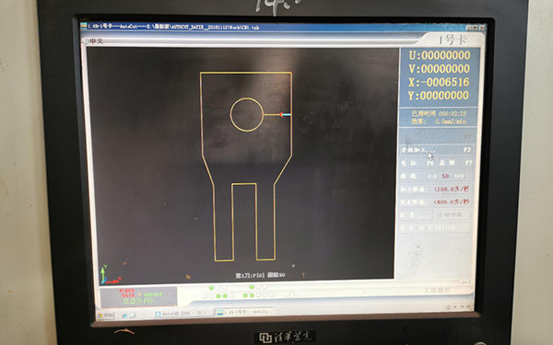Increase tracking with the <+> button
This screenshot has width=553, height=345.
click(458, 176)
